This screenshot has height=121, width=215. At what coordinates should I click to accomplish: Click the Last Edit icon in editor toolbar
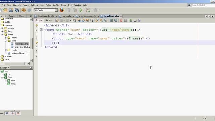point(57,21)
